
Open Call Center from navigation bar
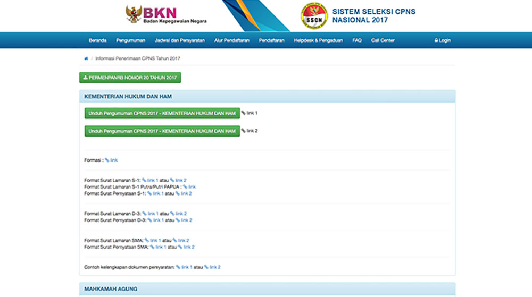tap(383, 40)
